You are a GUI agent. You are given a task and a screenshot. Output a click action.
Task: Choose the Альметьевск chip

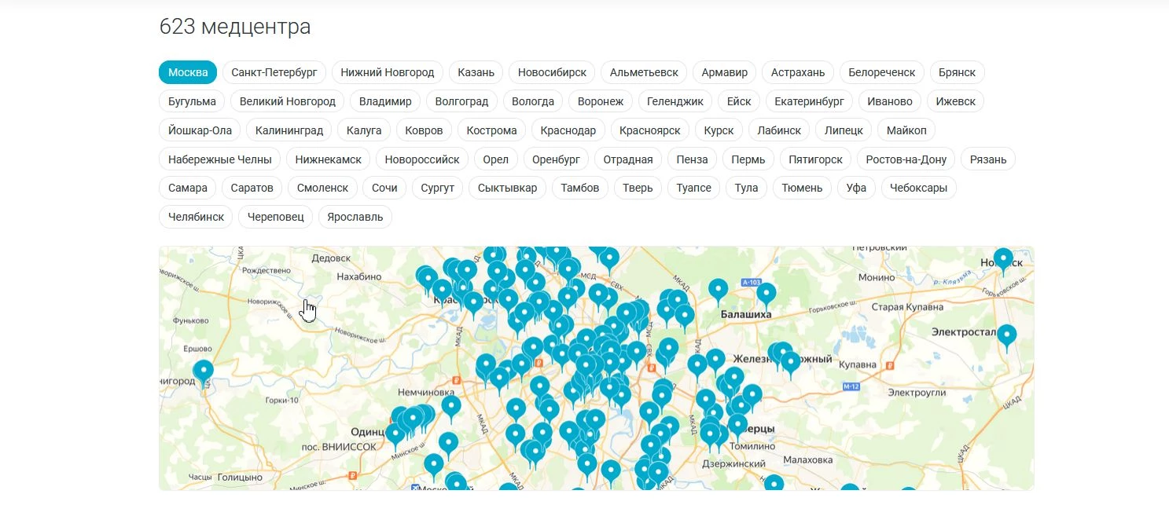644,72
